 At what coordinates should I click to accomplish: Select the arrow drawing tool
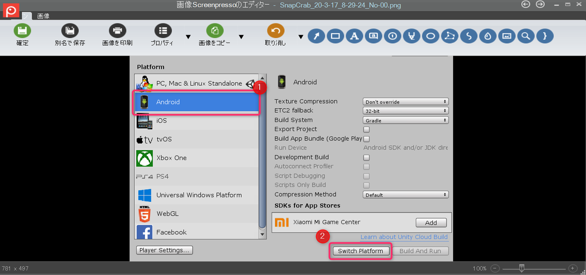317,36
